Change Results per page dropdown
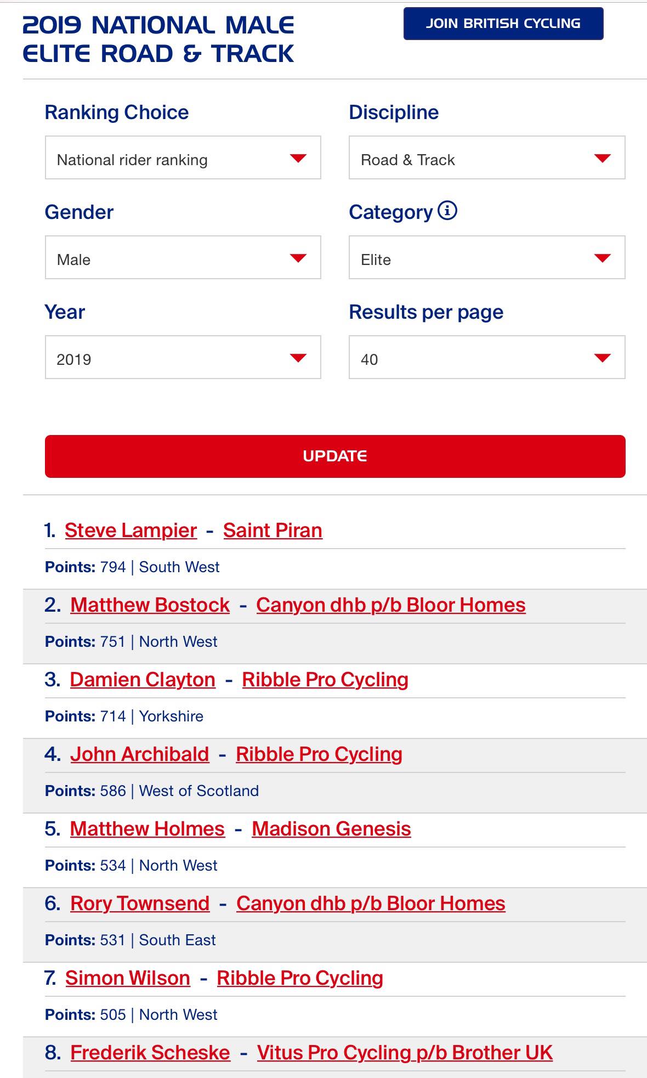This screenshot has height=1078, width=647. (x=487, y=357)
